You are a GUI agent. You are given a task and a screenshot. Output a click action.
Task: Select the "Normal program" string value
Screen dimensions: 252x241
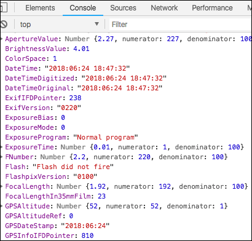tap(106, 137)
